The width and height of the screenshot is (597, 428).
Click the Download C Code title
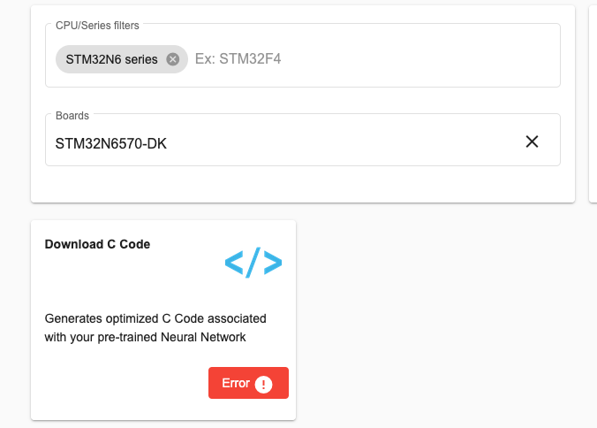click(x=97, y=244)
